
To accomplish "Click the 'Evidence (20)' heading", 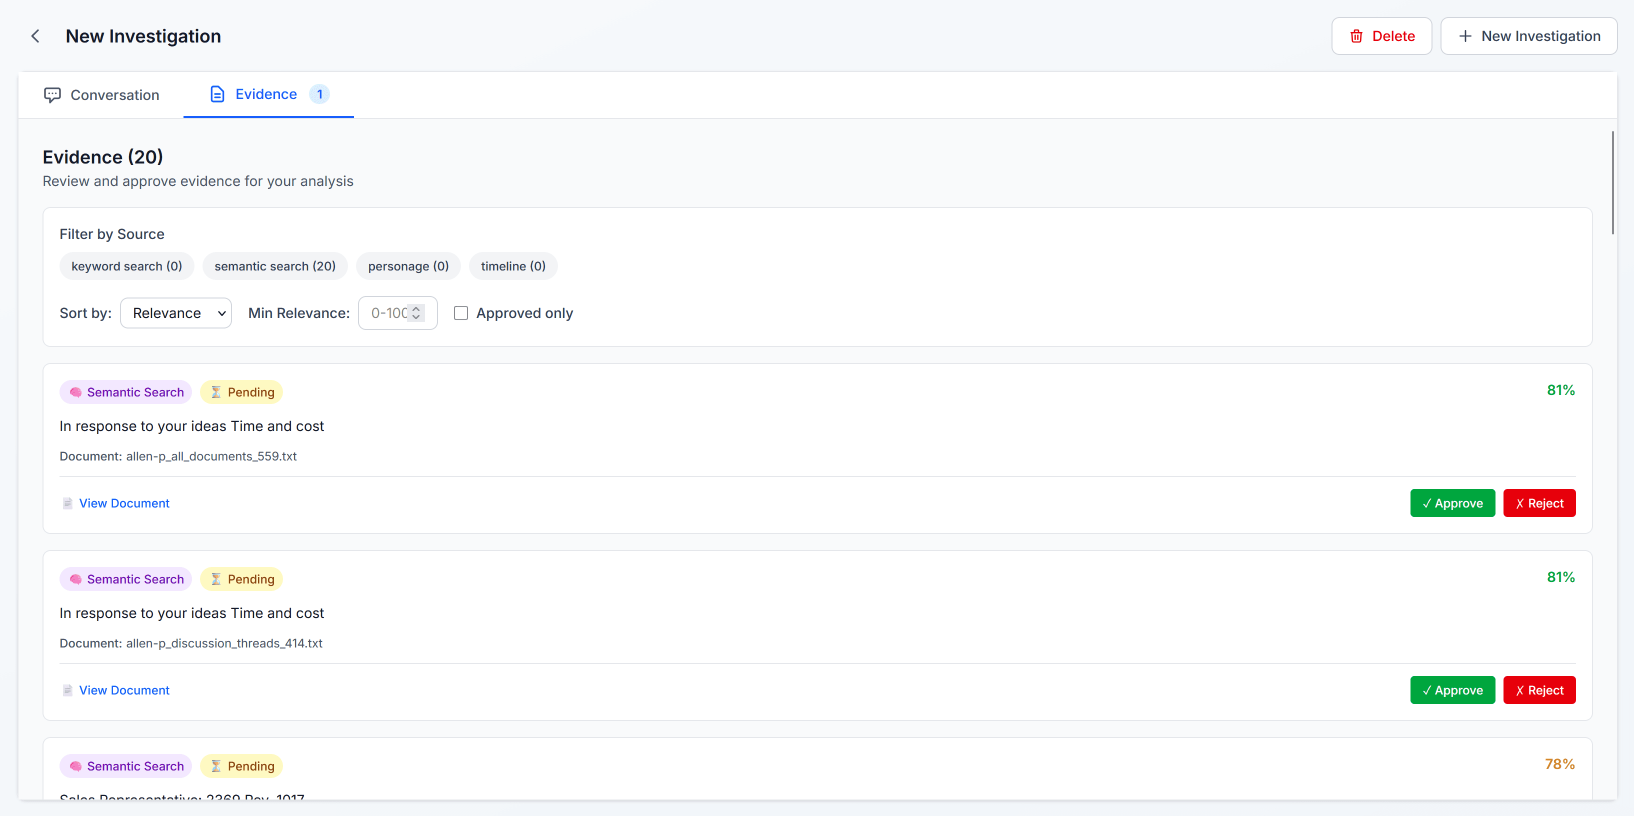I will click(103, 156).
